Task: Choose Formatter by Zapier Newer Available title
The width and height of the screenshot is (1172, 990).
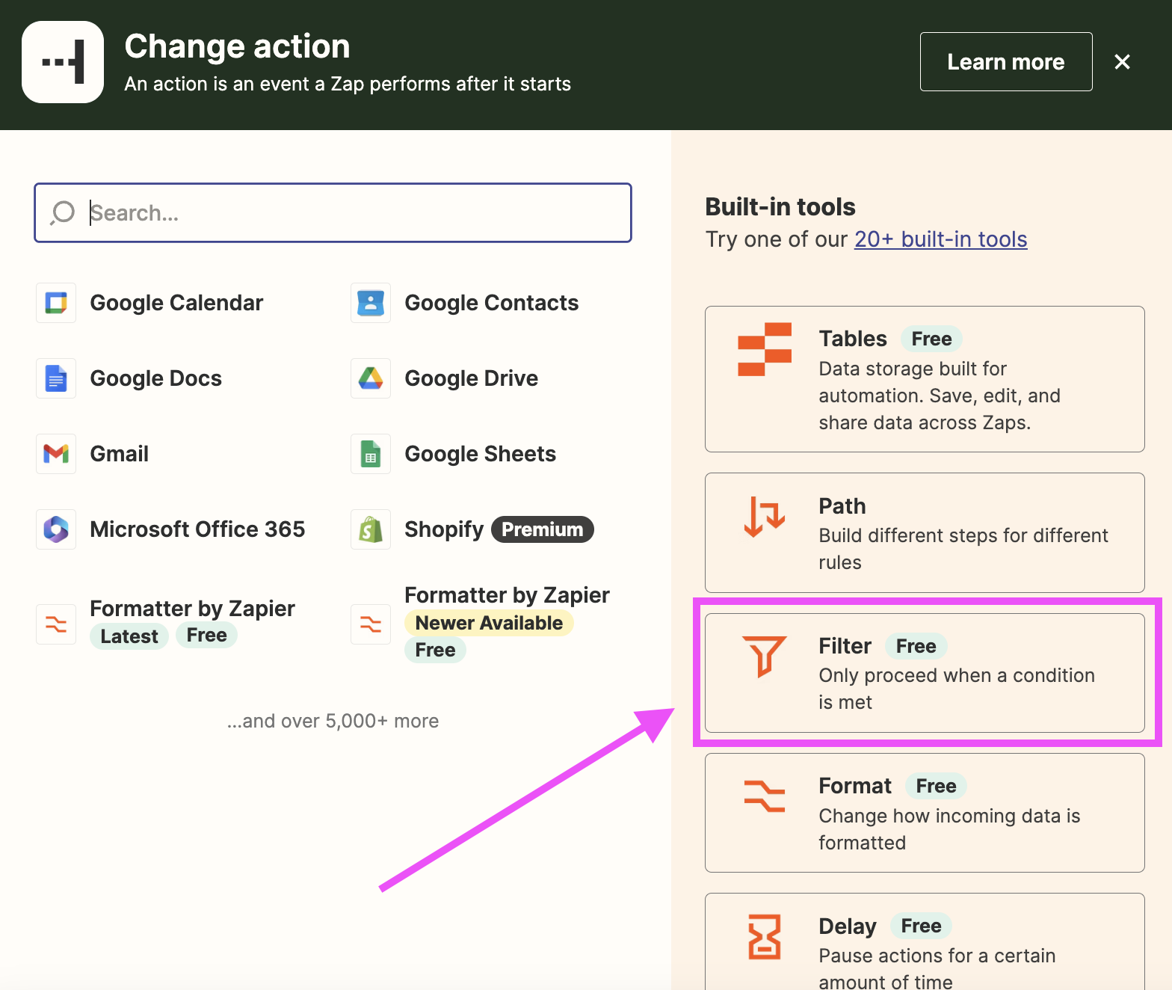Action: point(507,595)
